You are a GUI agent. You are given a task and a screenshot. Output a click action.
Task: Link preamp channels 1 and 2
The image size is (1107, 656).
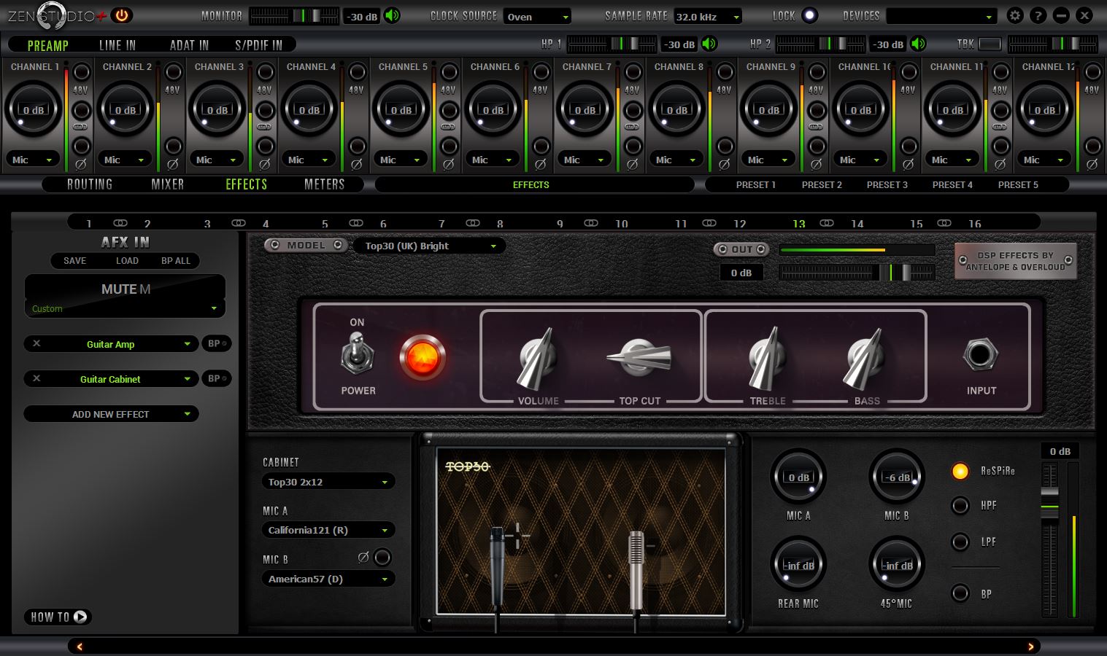(x=81, y=127)
